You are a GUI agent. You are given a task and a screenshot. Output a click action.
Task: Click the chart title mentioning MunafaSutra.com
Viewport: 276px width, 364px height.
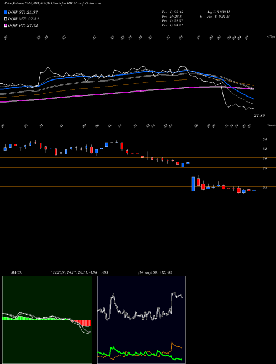[x=52, y=3]
